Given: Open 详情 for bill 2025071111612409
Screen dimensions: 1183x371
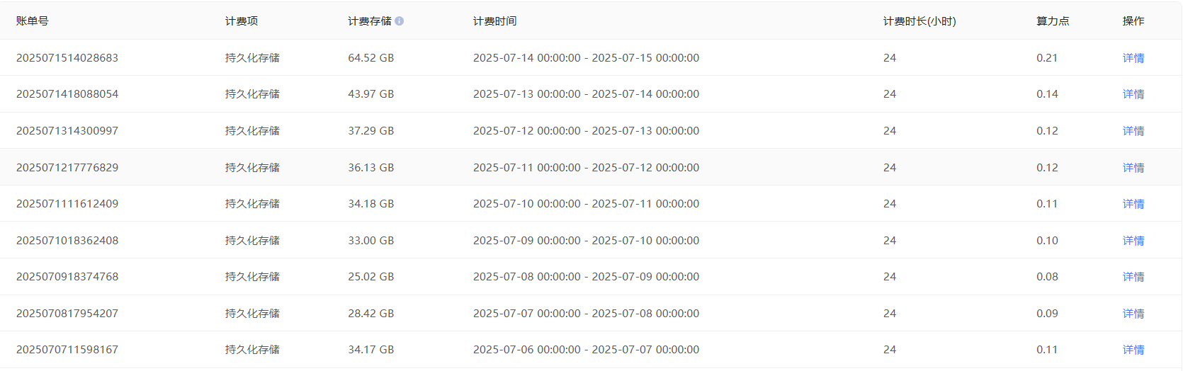Looking at the screenshot, I should [x=1133, y=204].
